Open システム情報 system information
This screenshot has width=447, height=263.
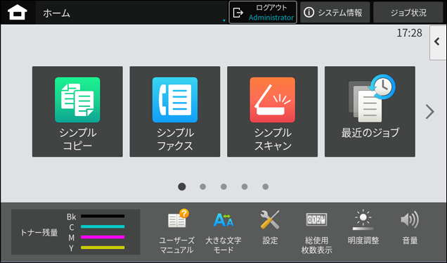(335, 12)
